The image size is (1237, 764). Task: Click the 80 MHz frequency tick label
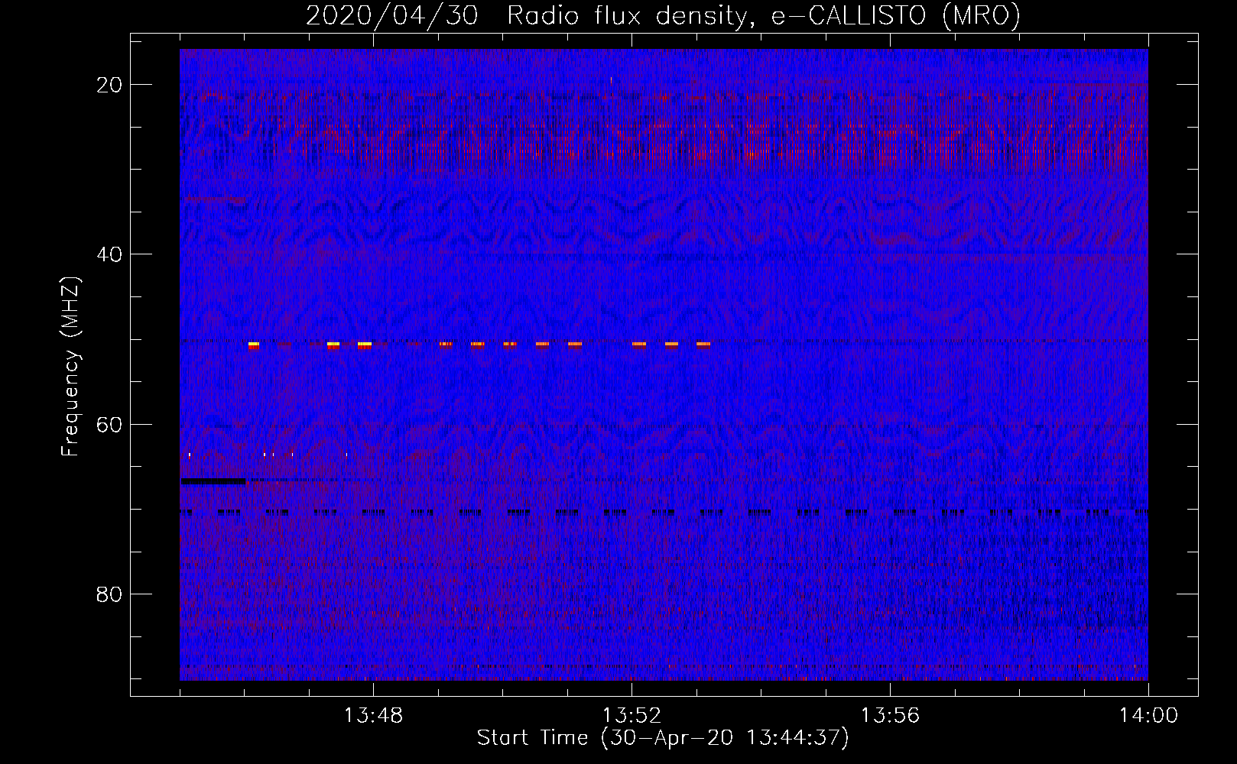pyautogui.click(x=109, y=594)
